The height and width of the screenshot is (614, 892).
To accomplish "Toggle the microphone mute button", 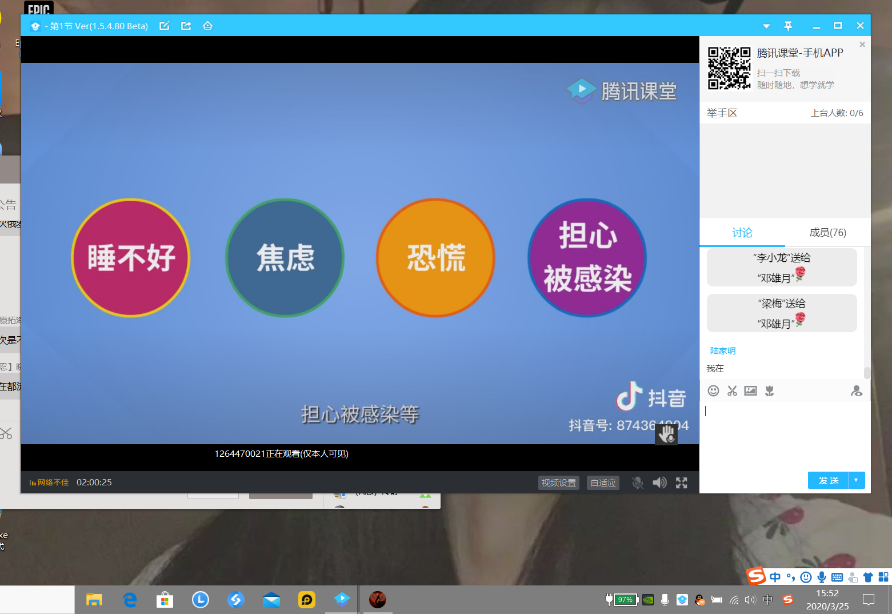I will (638, 483).
